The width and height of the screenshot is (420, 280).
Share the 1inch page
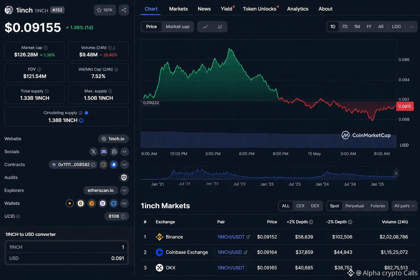point(124,10)
